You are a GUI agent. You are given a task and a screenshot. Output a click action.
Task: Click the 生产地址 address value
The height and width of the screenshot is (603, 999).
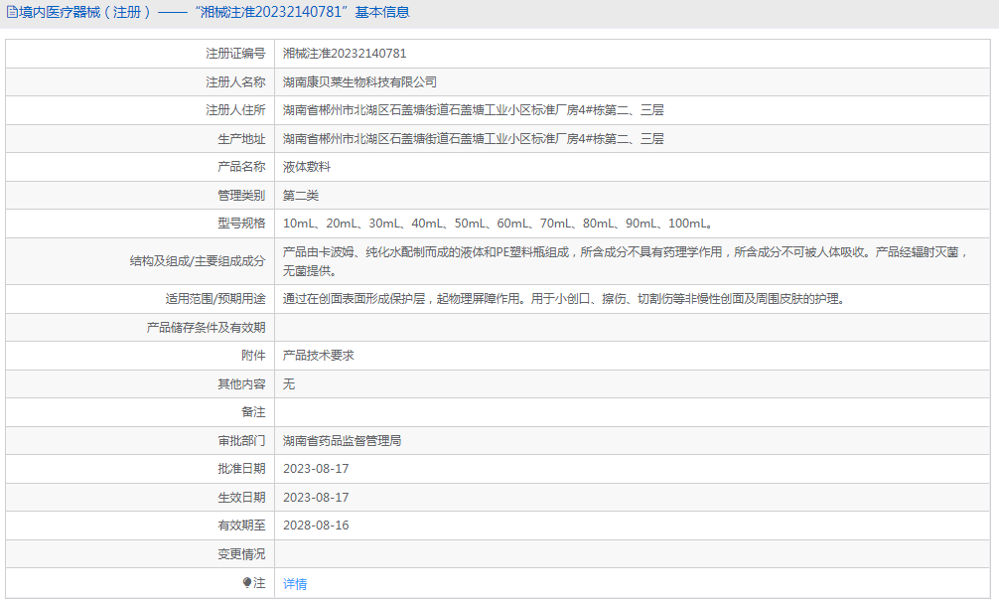pyautogui.click(x=474, y=139)
